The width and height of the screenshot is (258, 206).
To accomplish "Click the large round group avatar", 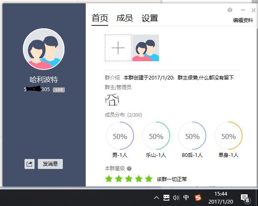I will tap(44, 49).
